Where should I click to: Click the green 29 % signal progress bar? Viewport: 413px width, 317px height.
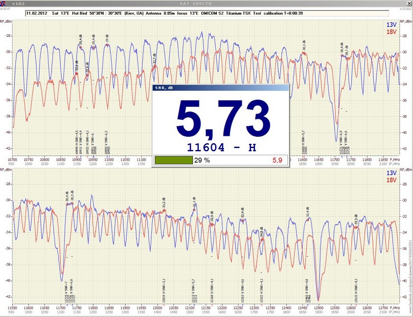click(x=173, y=160)
